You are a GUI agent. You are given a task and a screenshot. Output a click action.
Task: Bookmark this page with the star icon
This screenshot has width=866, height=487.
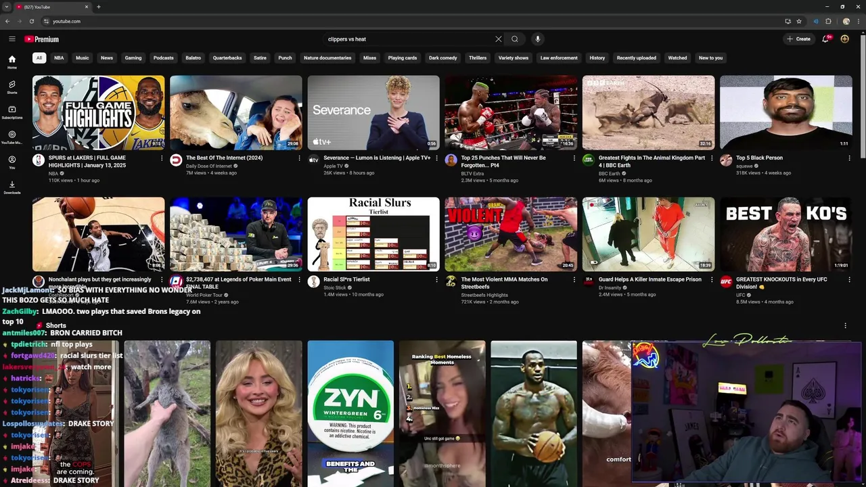[799, 21]
